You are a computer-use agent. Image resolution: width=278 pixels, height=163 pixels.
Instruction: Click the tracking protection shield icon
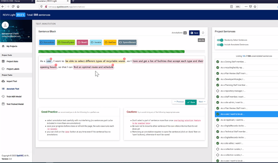(41, 6)
